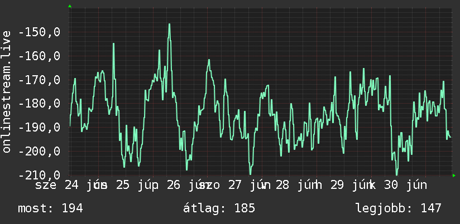Click the '28' date label on X-axis

pyautogui.click(x=282, y=185)
